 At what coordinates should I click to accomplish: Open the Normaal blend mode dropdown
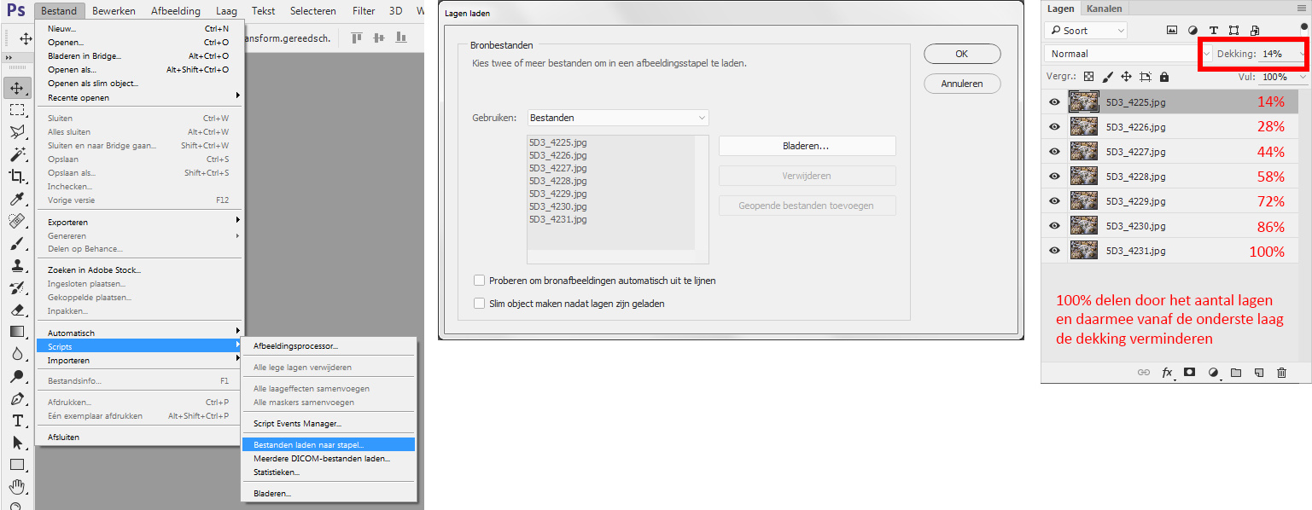1127,54
